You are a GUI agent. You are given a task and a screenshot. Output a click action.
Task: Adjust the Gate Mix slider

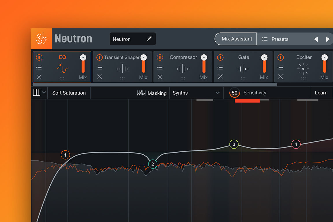click(x=264, y=64)
